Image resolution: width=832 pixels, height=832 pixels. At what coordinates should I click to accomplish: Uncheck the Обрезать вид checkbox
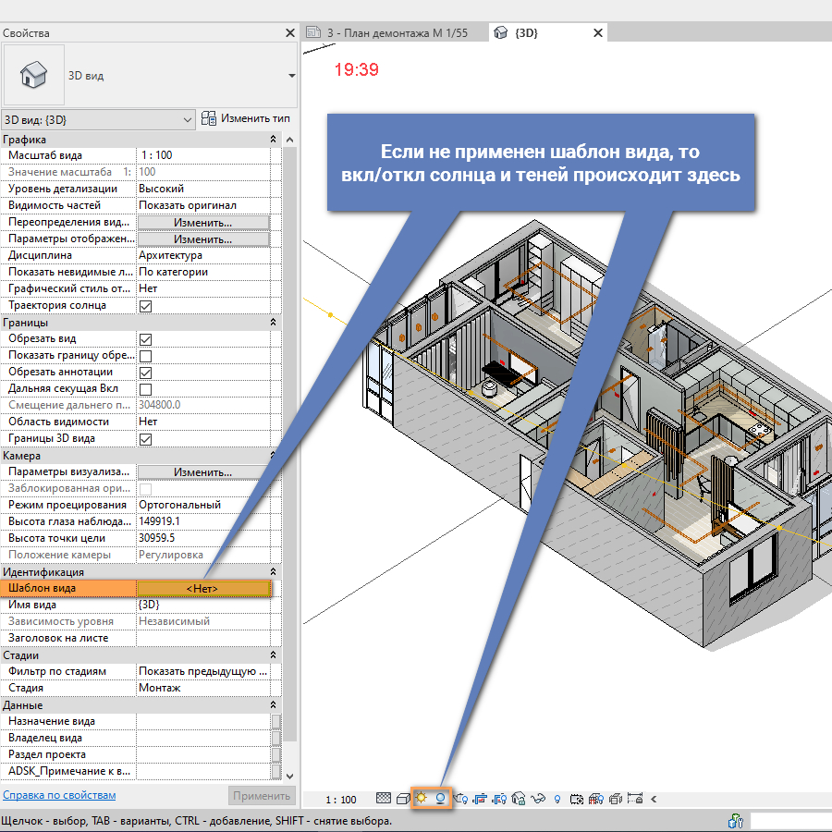coord(145,340)
